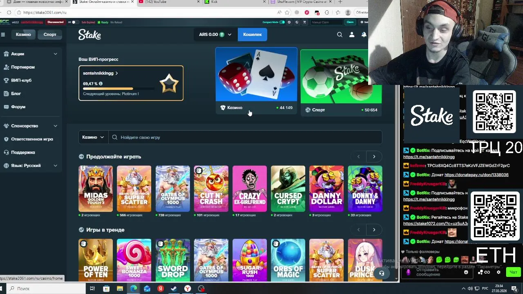Send message with green Чат button

(513, 272)
